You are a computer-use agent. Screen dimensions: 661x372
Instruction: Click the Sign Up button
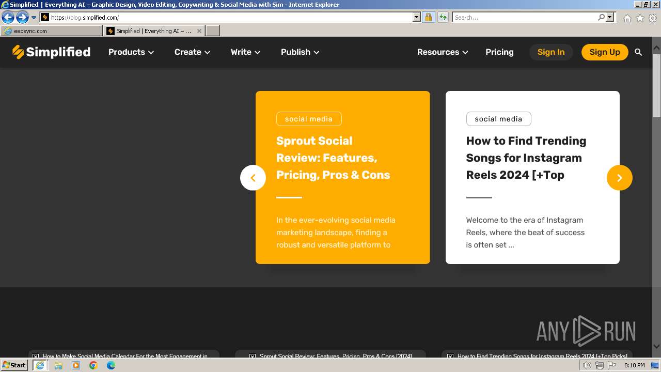pos(605,52)
